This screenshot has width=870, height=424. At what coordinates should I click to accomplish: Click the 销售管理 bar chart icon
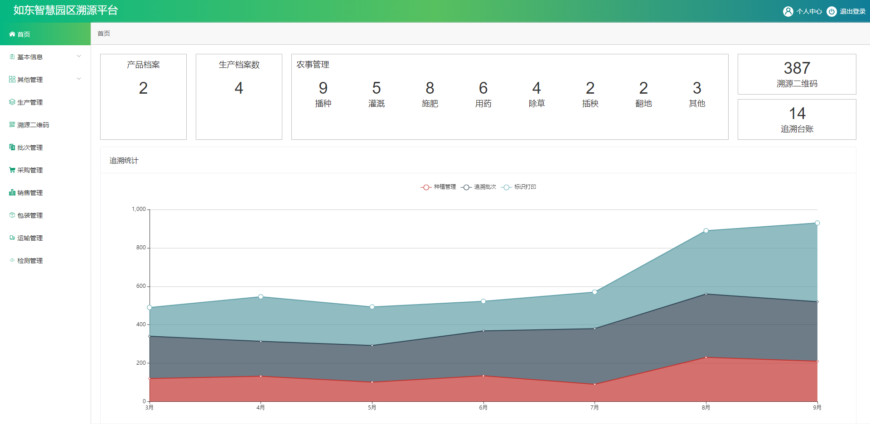point(12,192)
